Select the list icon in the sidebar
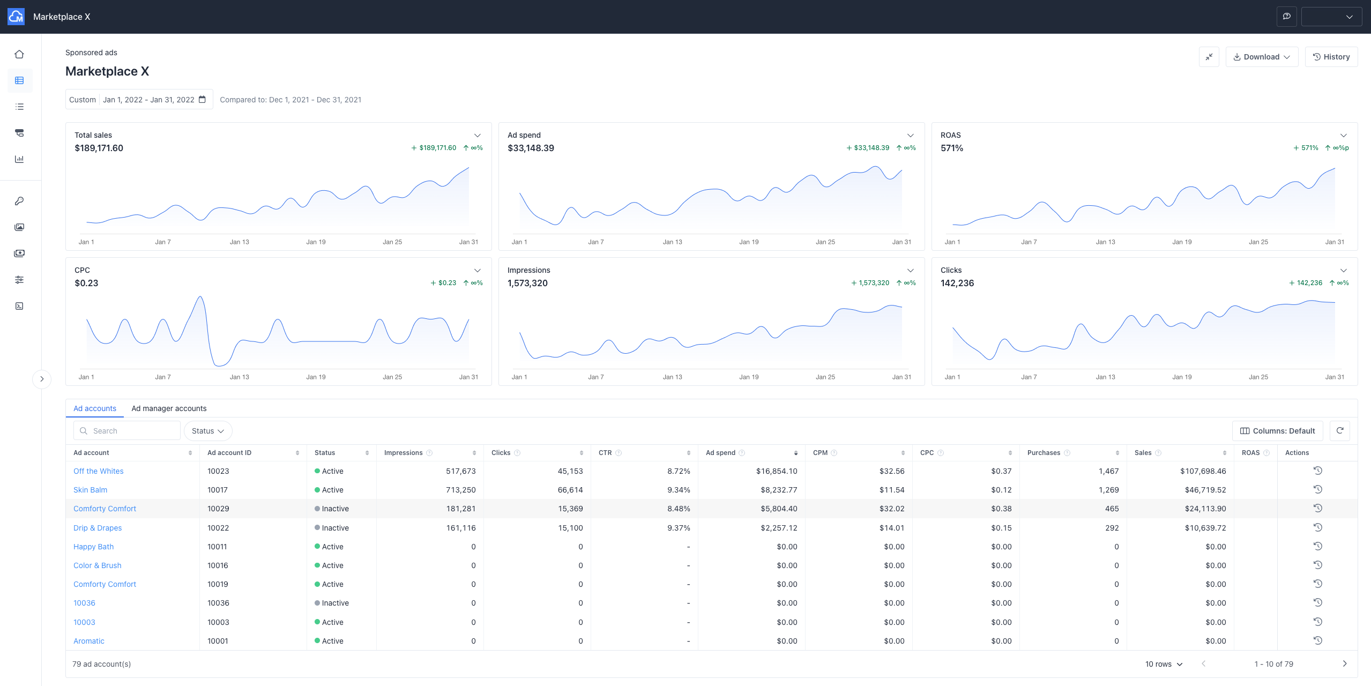1371x686 pixels. pos(19,107)
